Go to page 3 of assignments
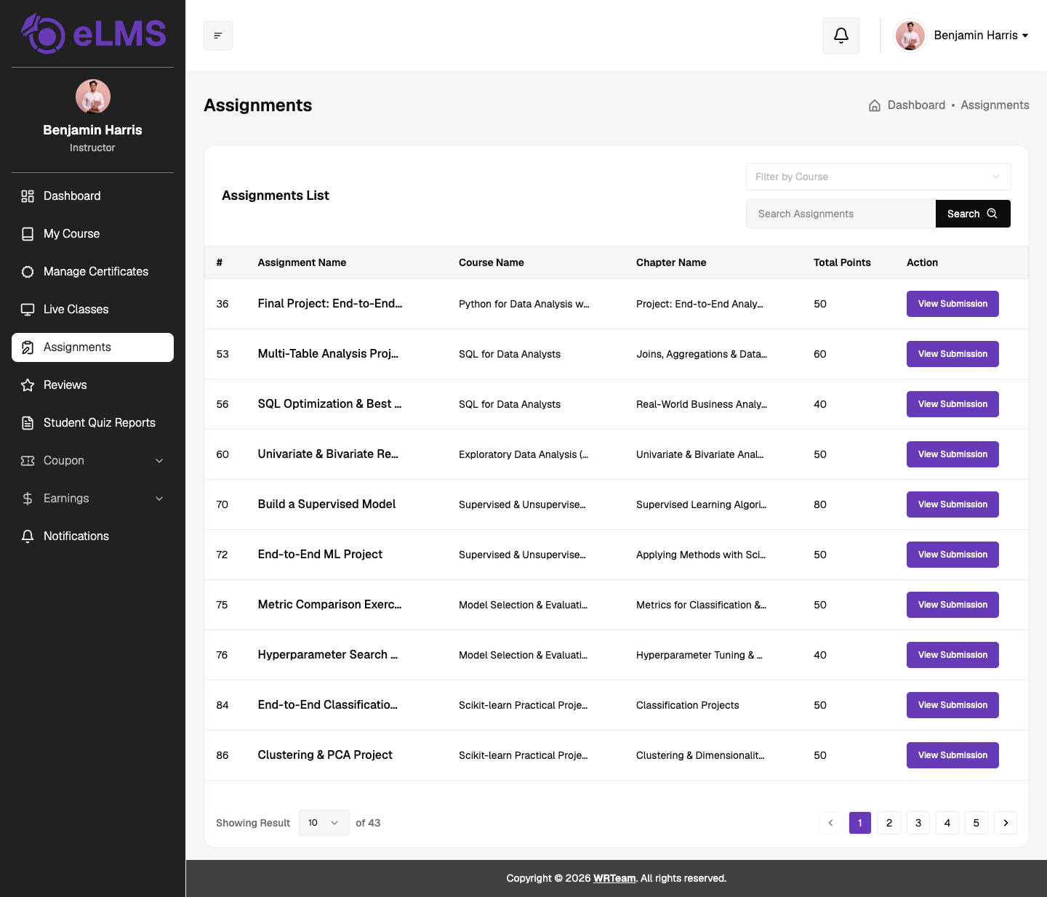The height and width of the screenshot is (897, 1047). (918, 823)
